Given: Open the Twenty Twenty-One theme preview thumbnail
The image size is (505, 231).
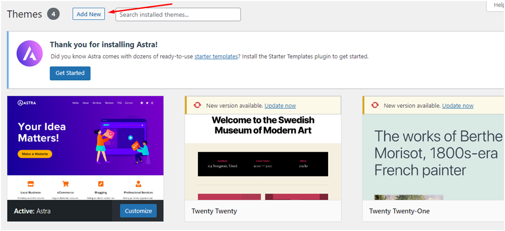Looking at the screenshot, I should pyautogui.click(x=433, y=157).
